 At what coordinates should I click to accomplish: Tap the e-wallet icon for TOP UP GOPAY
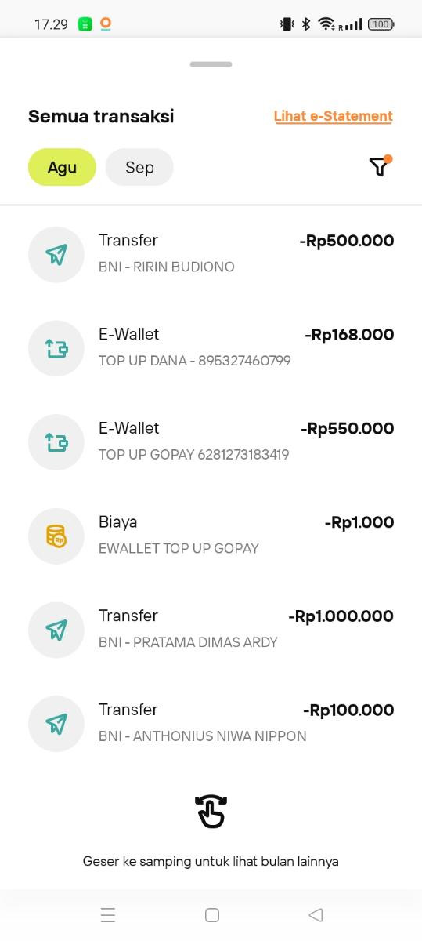point(56,443)
